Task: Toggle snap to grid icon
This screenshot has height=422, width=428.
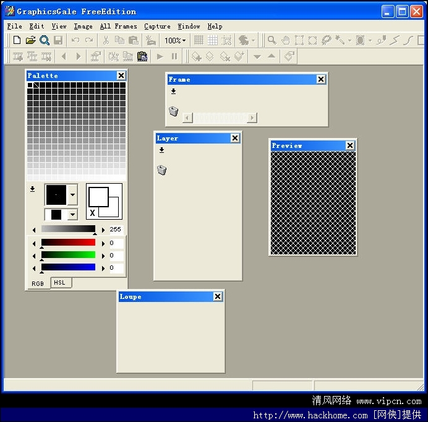Action: 226,40
